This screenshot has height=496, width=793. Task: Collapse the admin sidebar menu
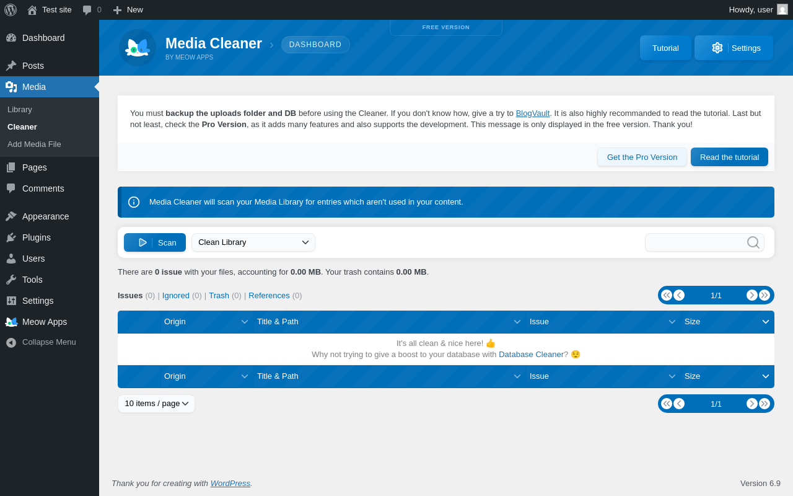click(x=50, y=342)
